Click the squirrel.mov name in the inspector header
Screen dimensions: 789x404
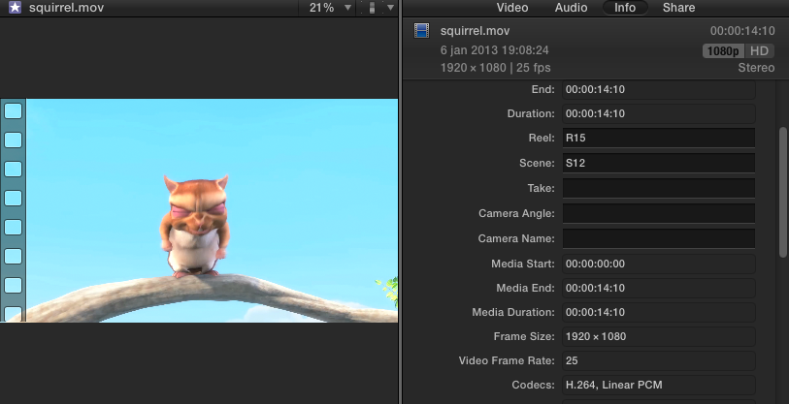point(475,31)
